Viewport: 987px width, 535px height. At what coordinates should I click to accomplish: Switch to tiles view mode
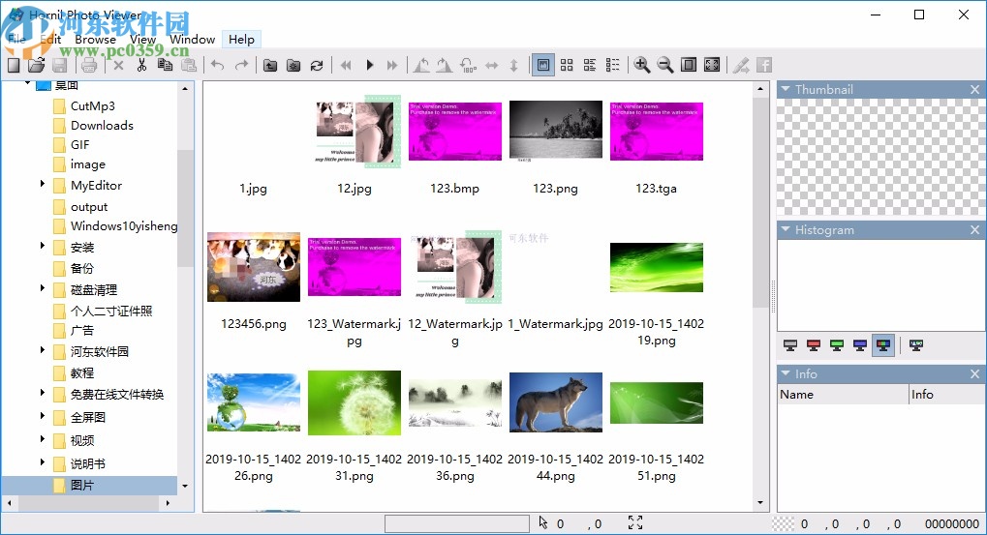pos(590,65)
